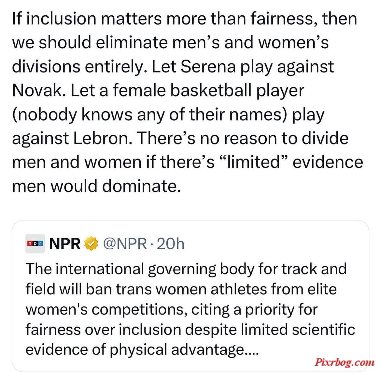Click the 20h timestamp
Image resolution: width=381 pixels, height=373 pixels.
point(171,243)
